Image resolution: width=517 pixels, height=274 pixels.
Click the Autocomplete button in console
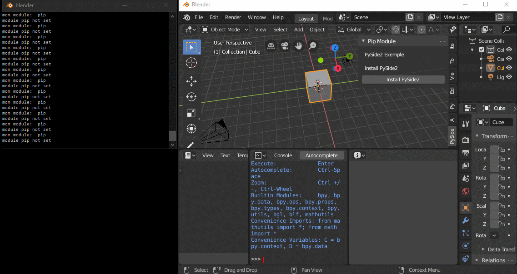[321, 155]
